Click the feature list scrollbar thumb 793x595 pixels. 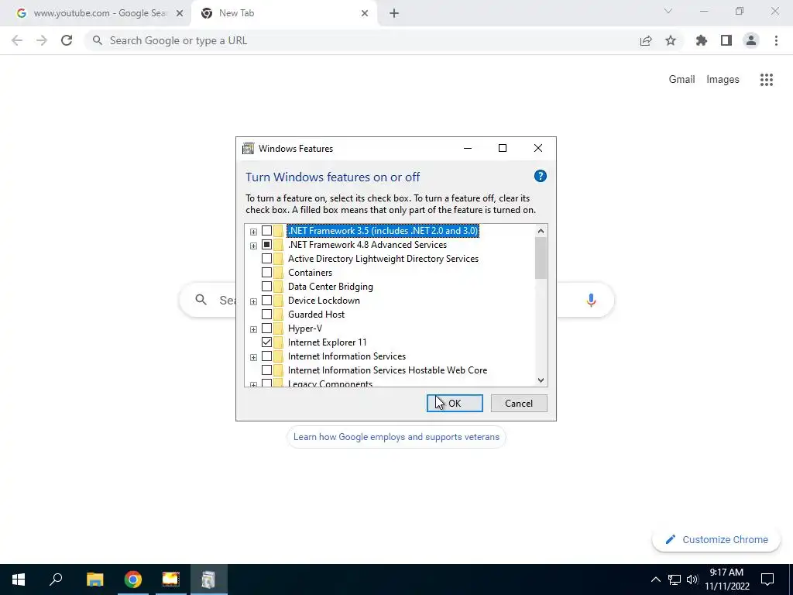[541, 258]
